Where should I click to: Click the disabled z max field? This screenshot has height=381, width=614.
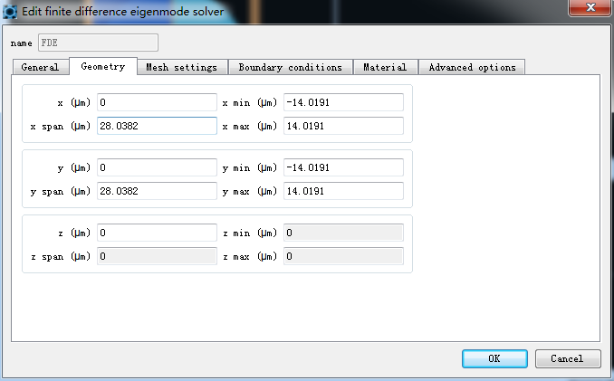343,256
